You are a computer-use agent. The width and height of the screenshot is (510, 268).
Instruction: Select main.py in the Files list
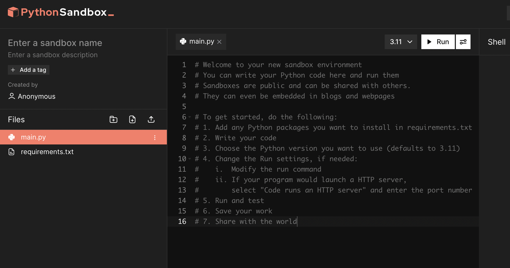click(x=33, y=137)
